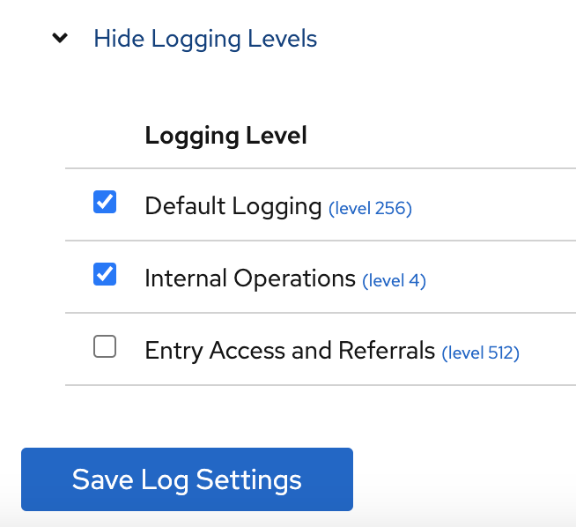The image size is (576, 527).
Task: Click the Default Logging label text
Action: (x=233, y=206)
